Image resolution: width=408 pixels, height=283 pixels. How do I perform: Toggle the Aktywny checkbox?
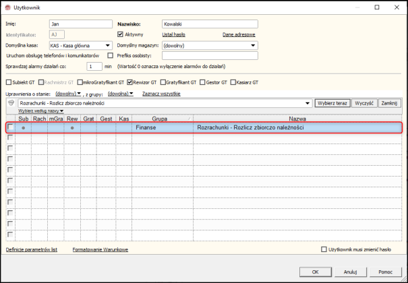120,34
